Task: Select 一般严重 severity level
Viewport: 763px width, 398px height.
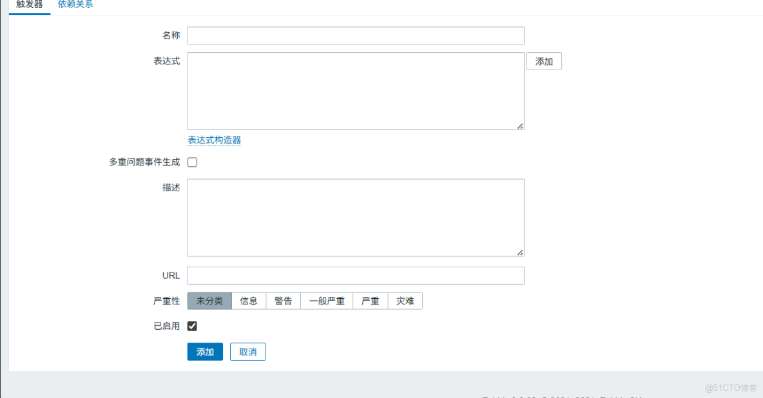Action: 326,301
